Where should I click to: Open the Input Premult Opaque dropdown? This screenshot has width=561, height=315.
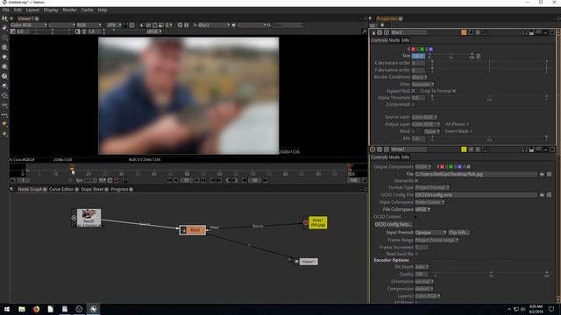[430, 233]
